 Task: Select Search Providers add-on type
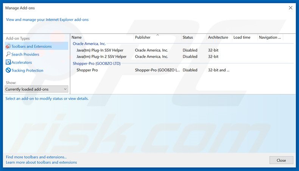pyautogui.click(x=25, y=54)
